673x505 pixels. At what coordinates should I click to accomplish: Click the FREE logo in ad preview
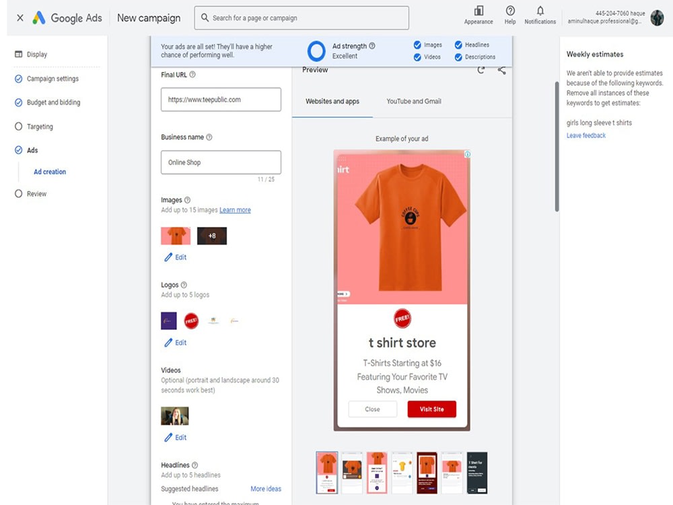(402, 318)
